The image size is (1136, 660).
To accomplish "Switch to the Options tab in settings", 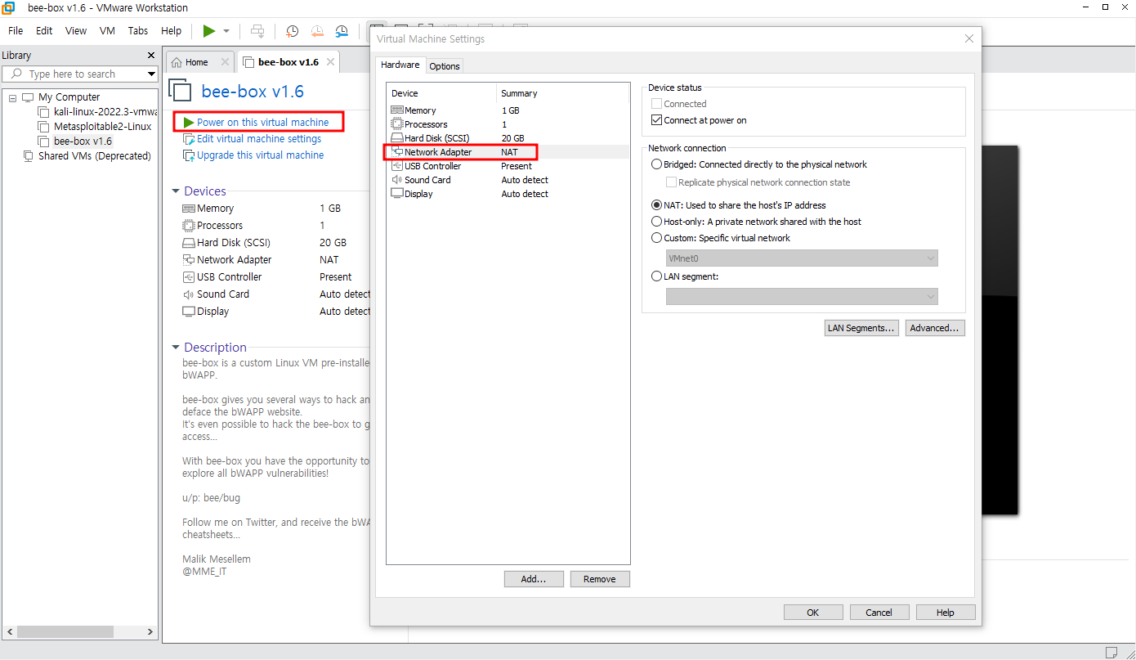I will [x=445, y=66].
